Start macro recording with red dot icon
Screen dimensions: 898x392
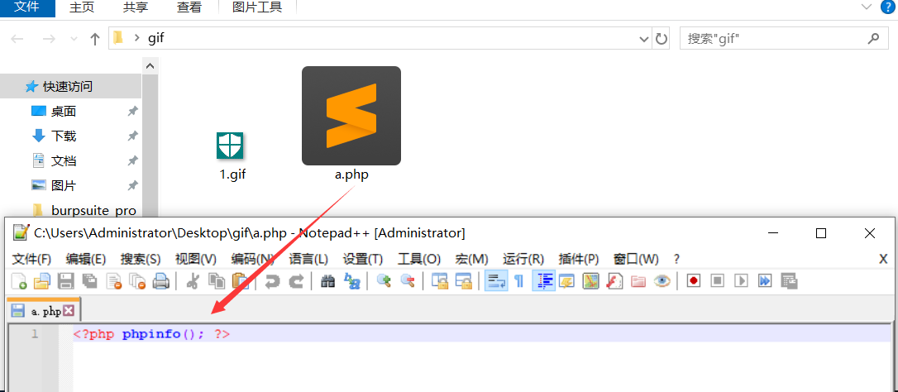pyautogui.click(x=694, y=281)
